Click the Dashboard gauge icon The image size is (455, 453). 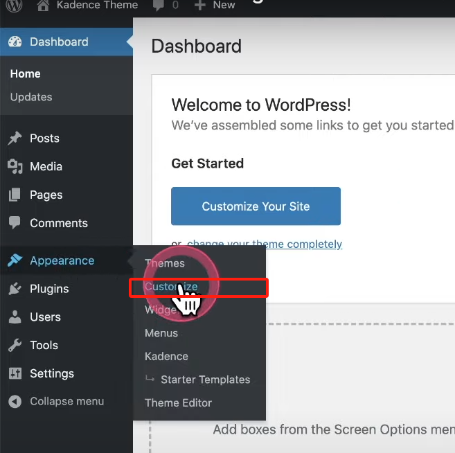tap(15, 42)
